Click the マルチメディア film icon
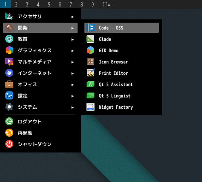Screen dimensions: 202x182 pyautogui.click(x=9, y=61)
